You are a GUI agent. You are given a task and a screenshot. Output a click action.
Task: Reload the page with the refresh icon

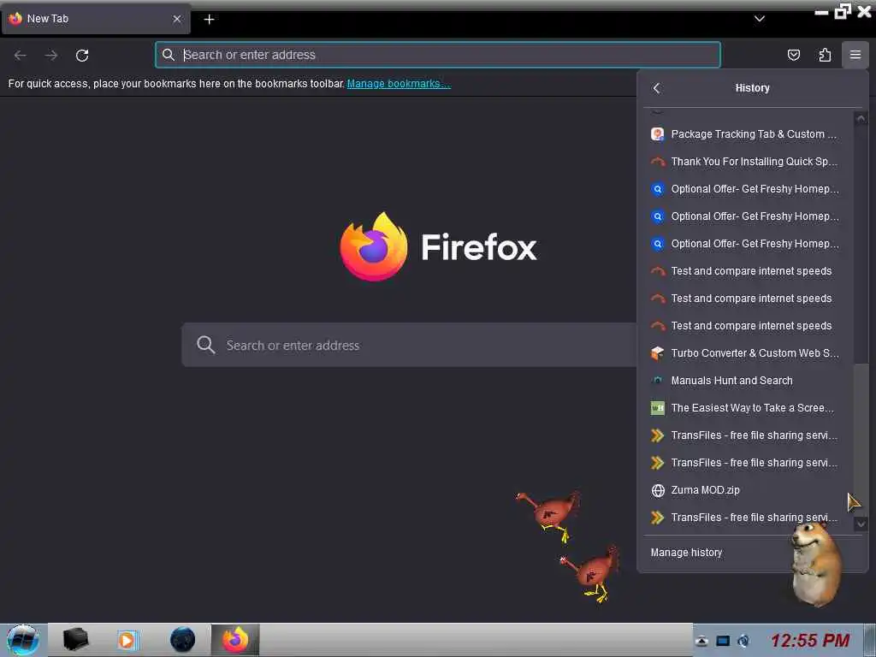point(82,55)
